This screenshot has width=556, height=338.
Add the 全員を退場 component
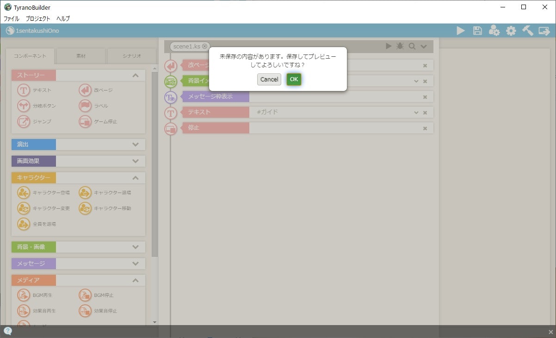point(37,224)
